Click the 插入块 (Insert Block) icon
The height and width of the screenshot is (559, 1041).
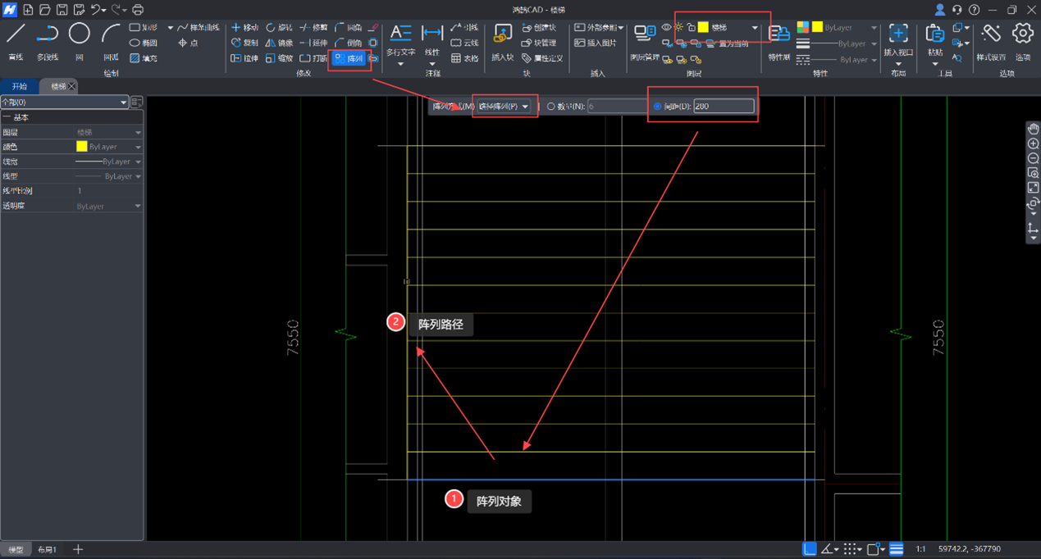(x=502, y=34)
